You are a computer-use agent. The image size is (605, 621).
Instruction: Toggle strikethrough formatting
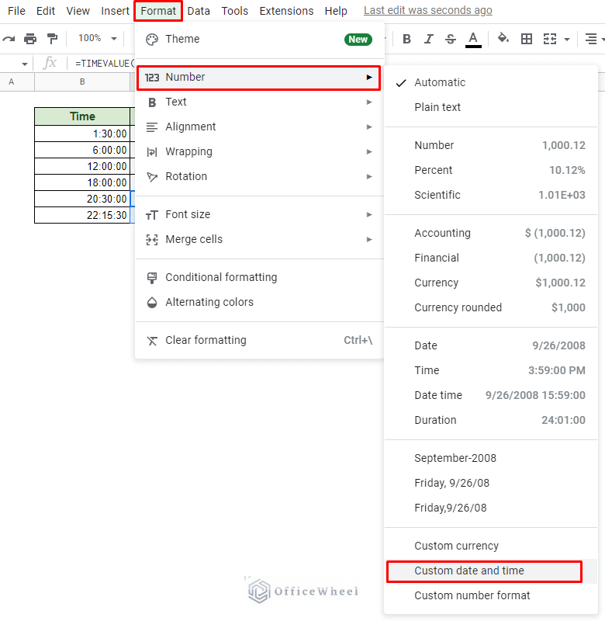pos(451,39)
